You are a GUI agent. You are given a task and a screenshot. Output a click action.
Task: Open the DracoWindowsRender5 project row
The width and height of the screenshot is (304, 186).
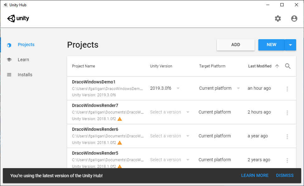coord(182,158)
